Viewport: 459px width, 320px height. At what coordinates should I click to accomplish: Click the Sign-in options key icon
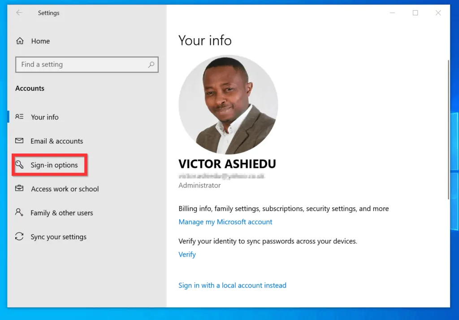tap(19, 165)
